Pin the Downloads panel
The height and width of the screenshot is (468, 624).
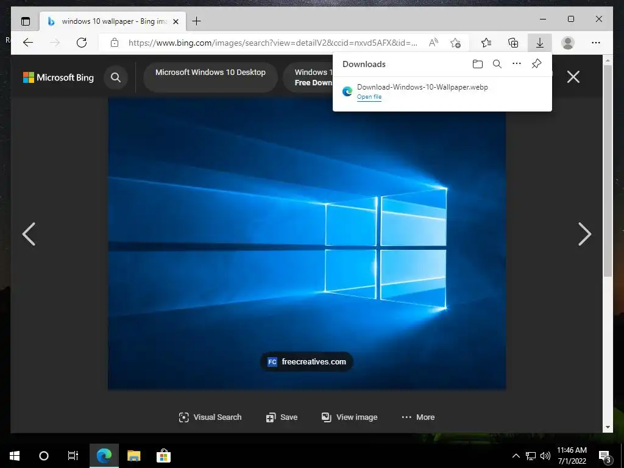pyautogui.click(x=536, y=63)
